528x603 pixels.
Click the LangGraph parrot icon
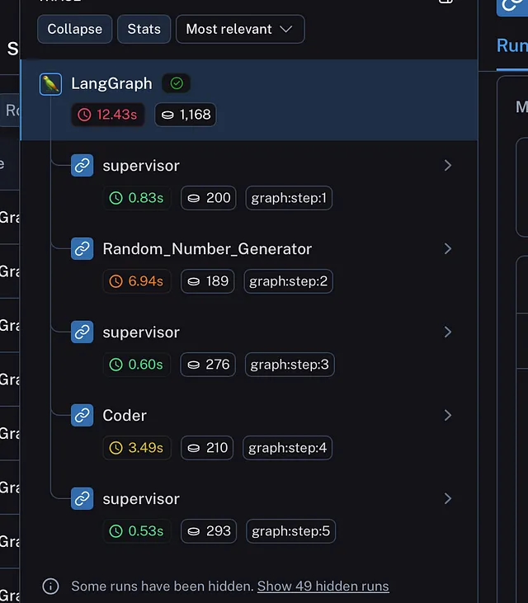click(x=51, y=84)
